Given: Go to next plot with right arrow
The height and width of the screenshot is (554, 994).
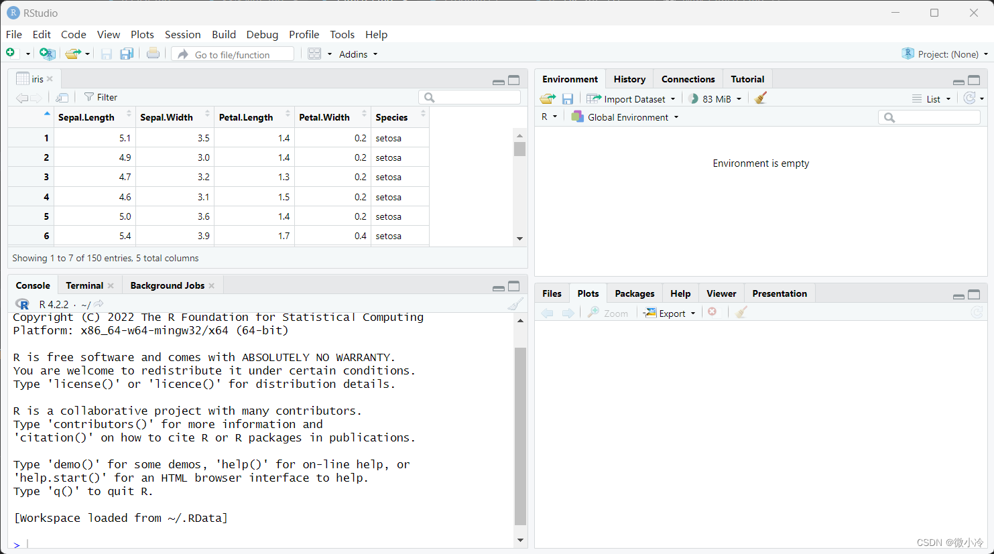Looking at the screenshot, I should [x=568, y=313].
